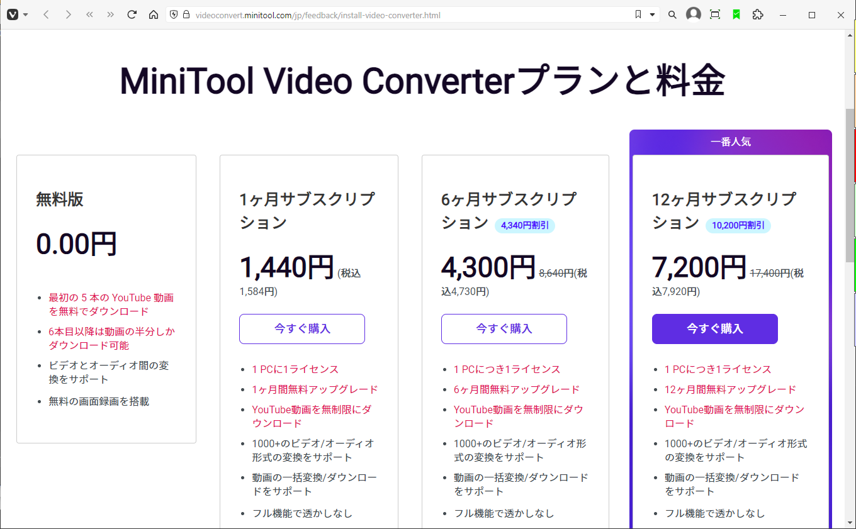Viewport: 856px width, 529px height.
Task: Open the address bar dropdown arrow
Action: (652, 14)
